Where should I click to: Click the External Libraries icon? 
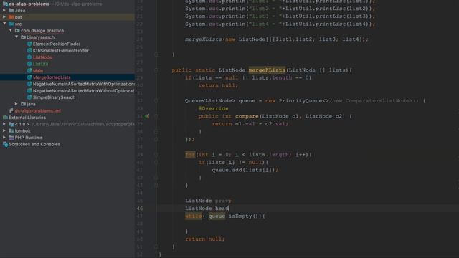5,118
